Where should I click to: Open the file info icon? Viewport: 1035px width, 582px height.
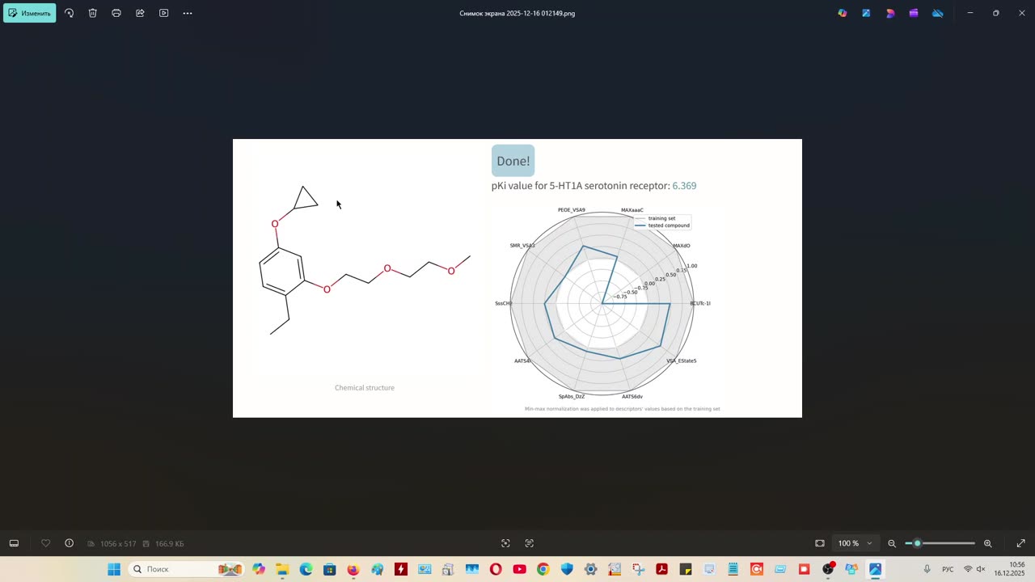pyautogui.click(x=69, y=543)
